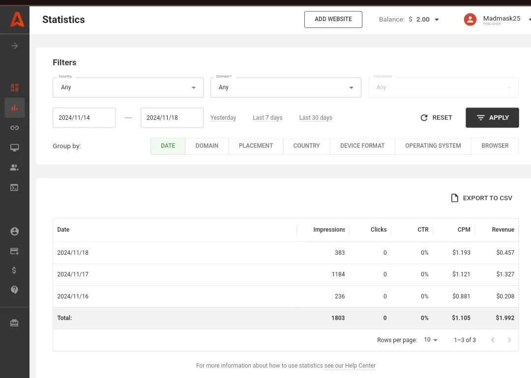
Task: Click the 1184 impressions value
Action: tap(338, 274)
